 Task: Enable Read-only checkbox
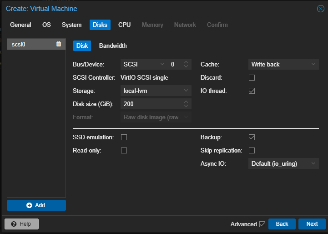coord(124,151)
